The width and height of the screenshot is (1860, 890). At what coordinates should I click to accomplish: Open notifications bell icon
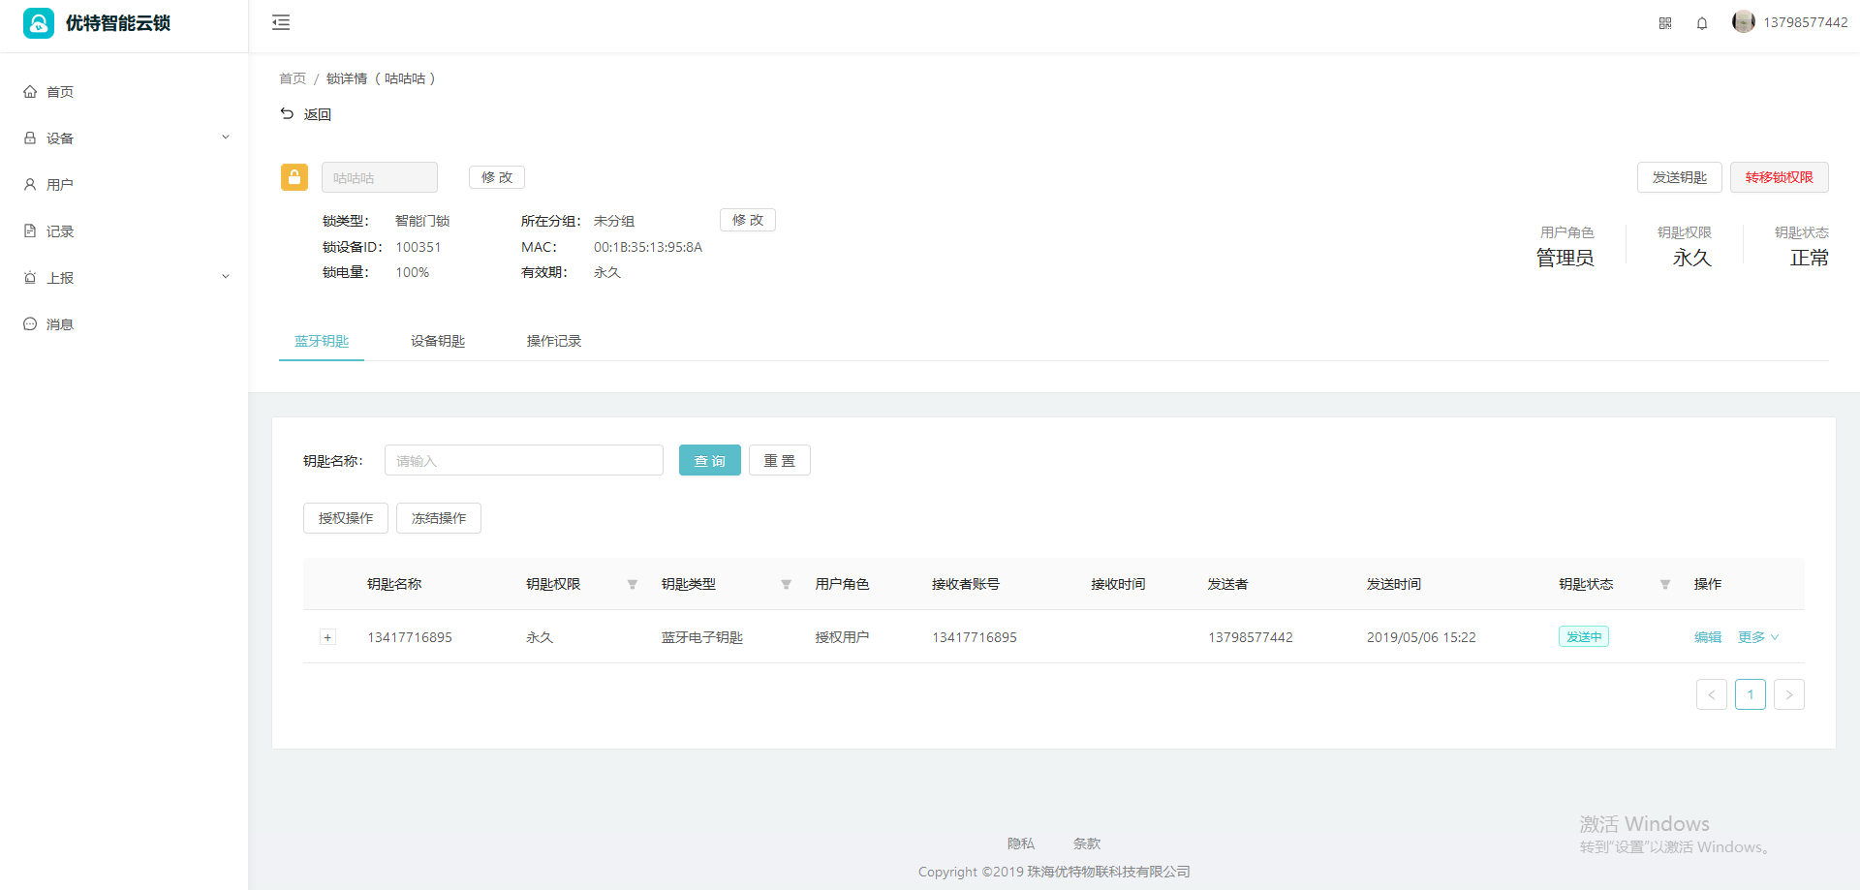point(1702,23)
